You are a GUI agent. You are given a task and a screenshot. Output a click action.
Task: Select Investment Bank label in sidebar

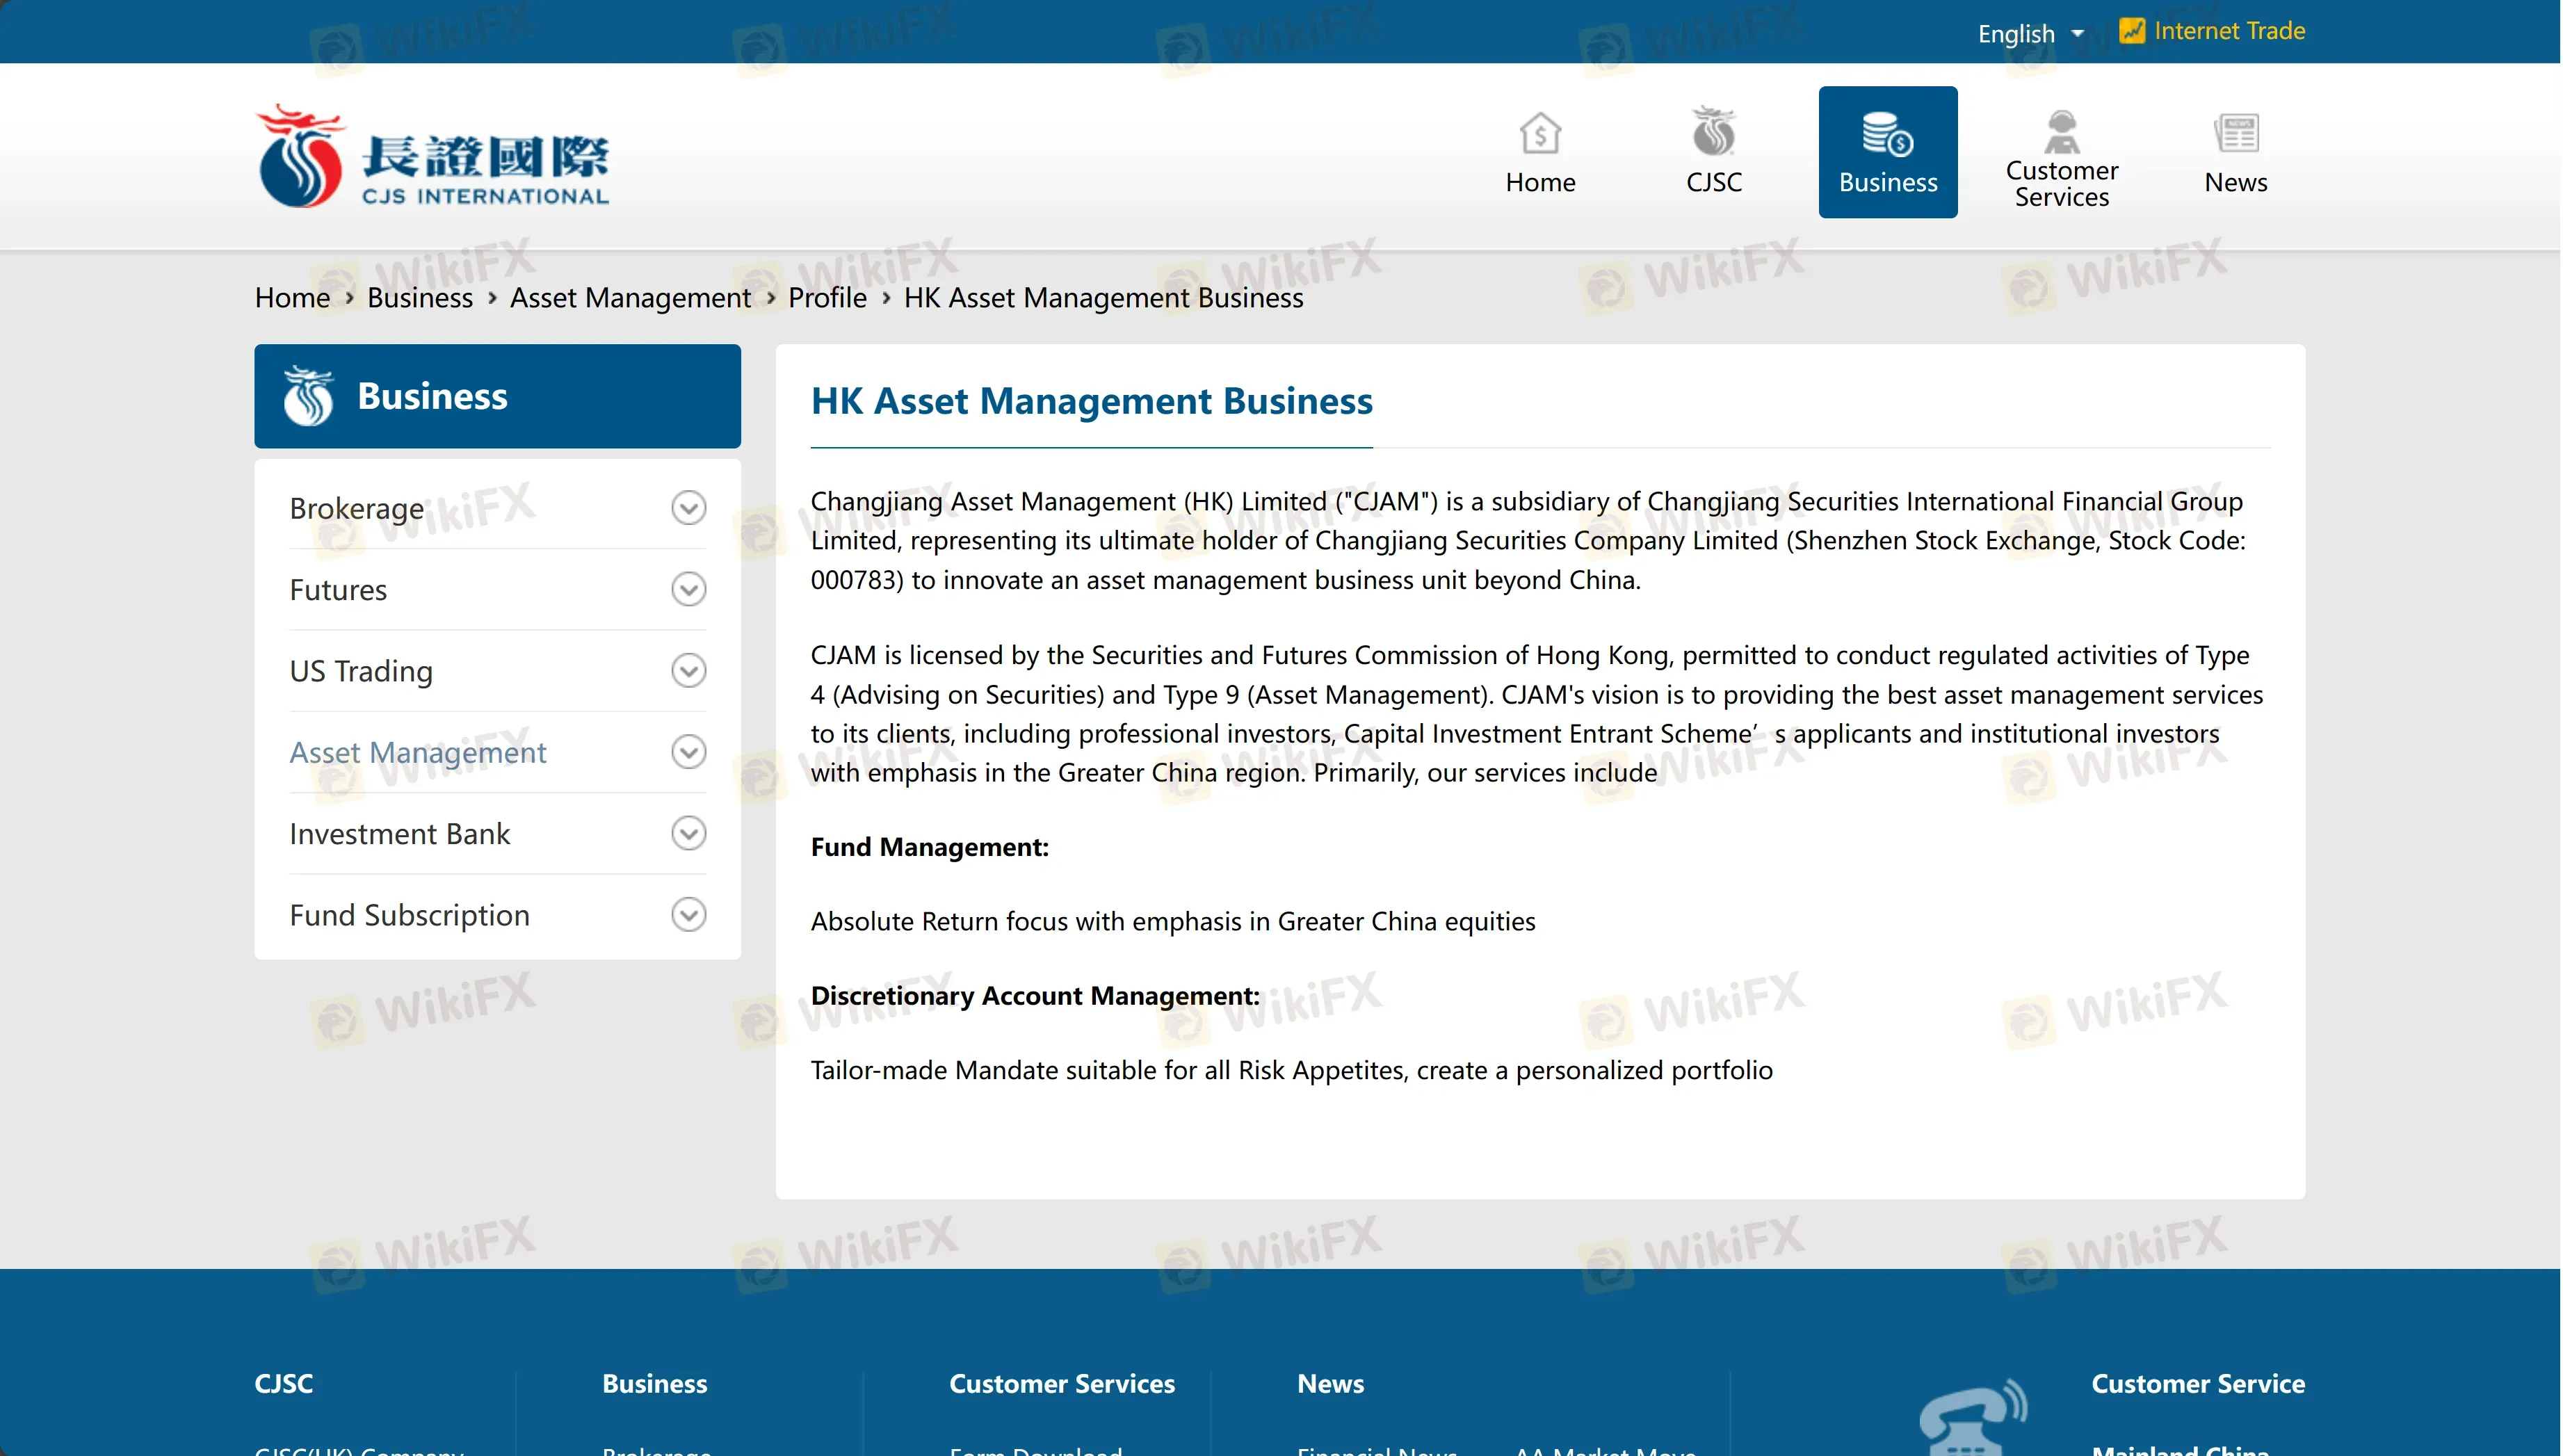(x=399, y=834)
